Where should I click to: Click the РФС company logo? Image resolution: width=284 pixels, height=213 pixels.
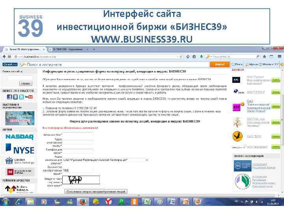(236, 80)
